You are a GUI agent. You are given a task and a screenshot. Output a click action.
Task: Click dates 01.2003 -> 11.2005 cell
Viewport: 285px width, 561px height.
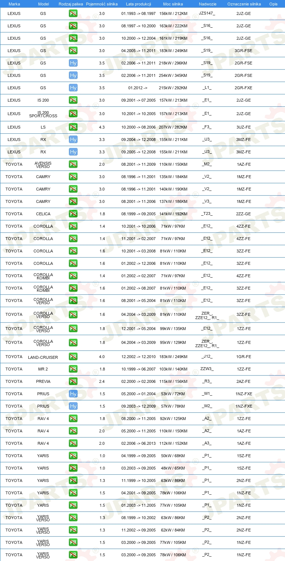(138, 505)
